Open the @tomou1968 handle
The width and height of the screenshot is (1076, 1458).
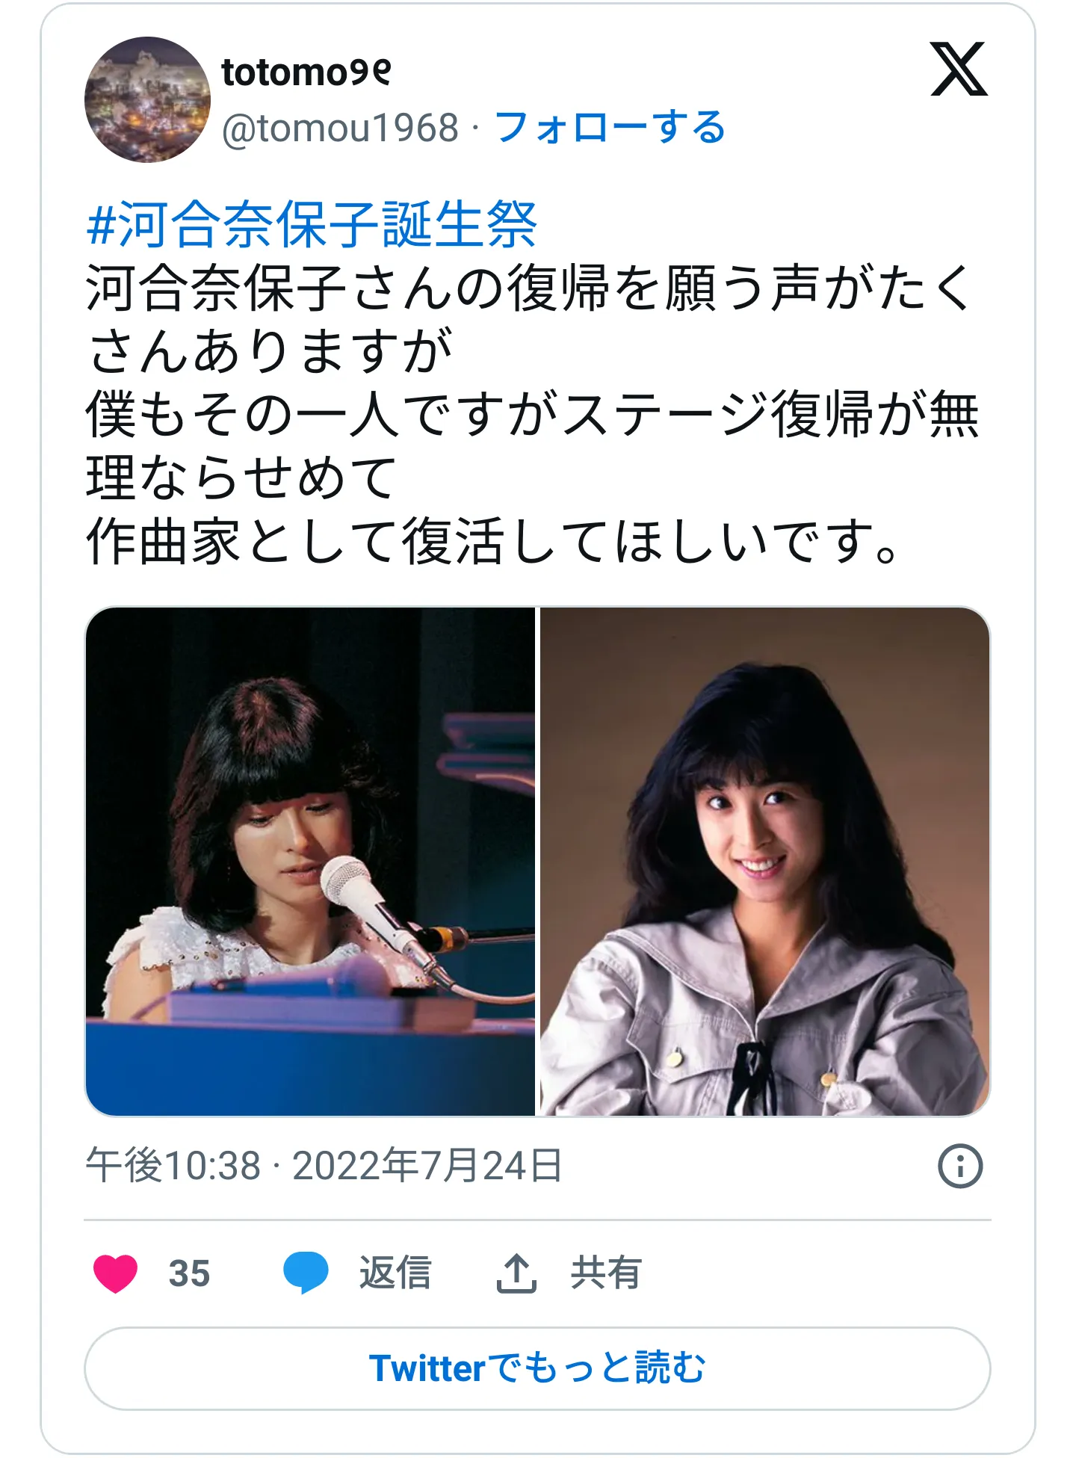coord(340,128)
